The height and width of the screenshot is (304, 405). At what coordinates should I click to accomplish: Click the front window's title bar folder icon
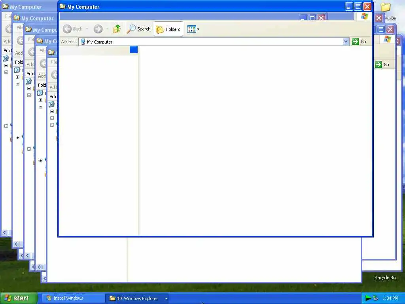63,6
